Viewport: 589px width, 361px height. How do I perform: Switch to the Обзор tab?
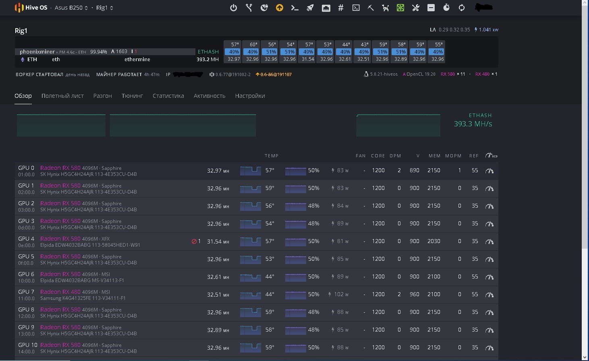click(x=23, y=96)
